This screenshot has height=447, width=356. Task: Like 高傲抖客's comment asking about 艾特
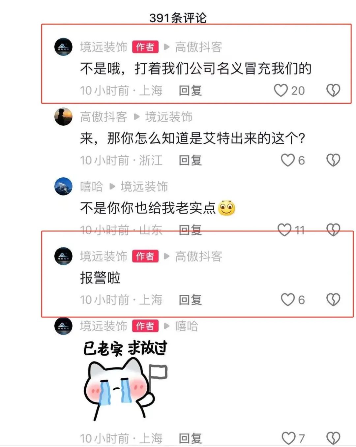pos(287,160)
